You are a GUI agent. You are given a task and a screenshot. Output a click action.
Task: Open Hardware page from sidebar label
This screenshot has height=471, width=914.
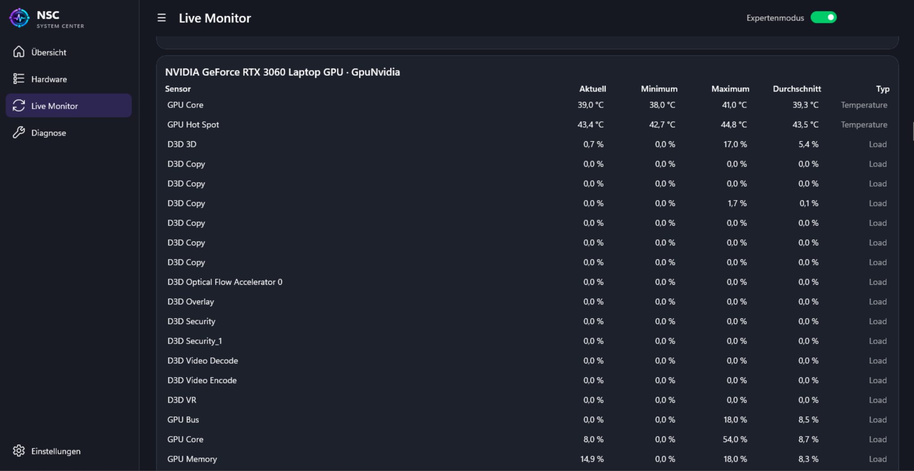click(49, 79)
